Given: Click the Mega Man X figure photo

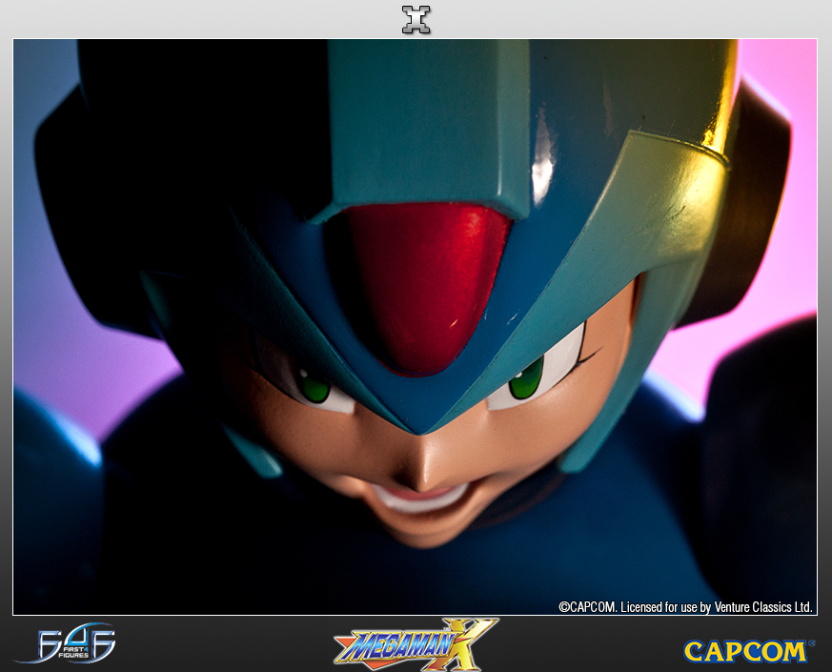Looking at the screenshot, I should tap(415, 327).
